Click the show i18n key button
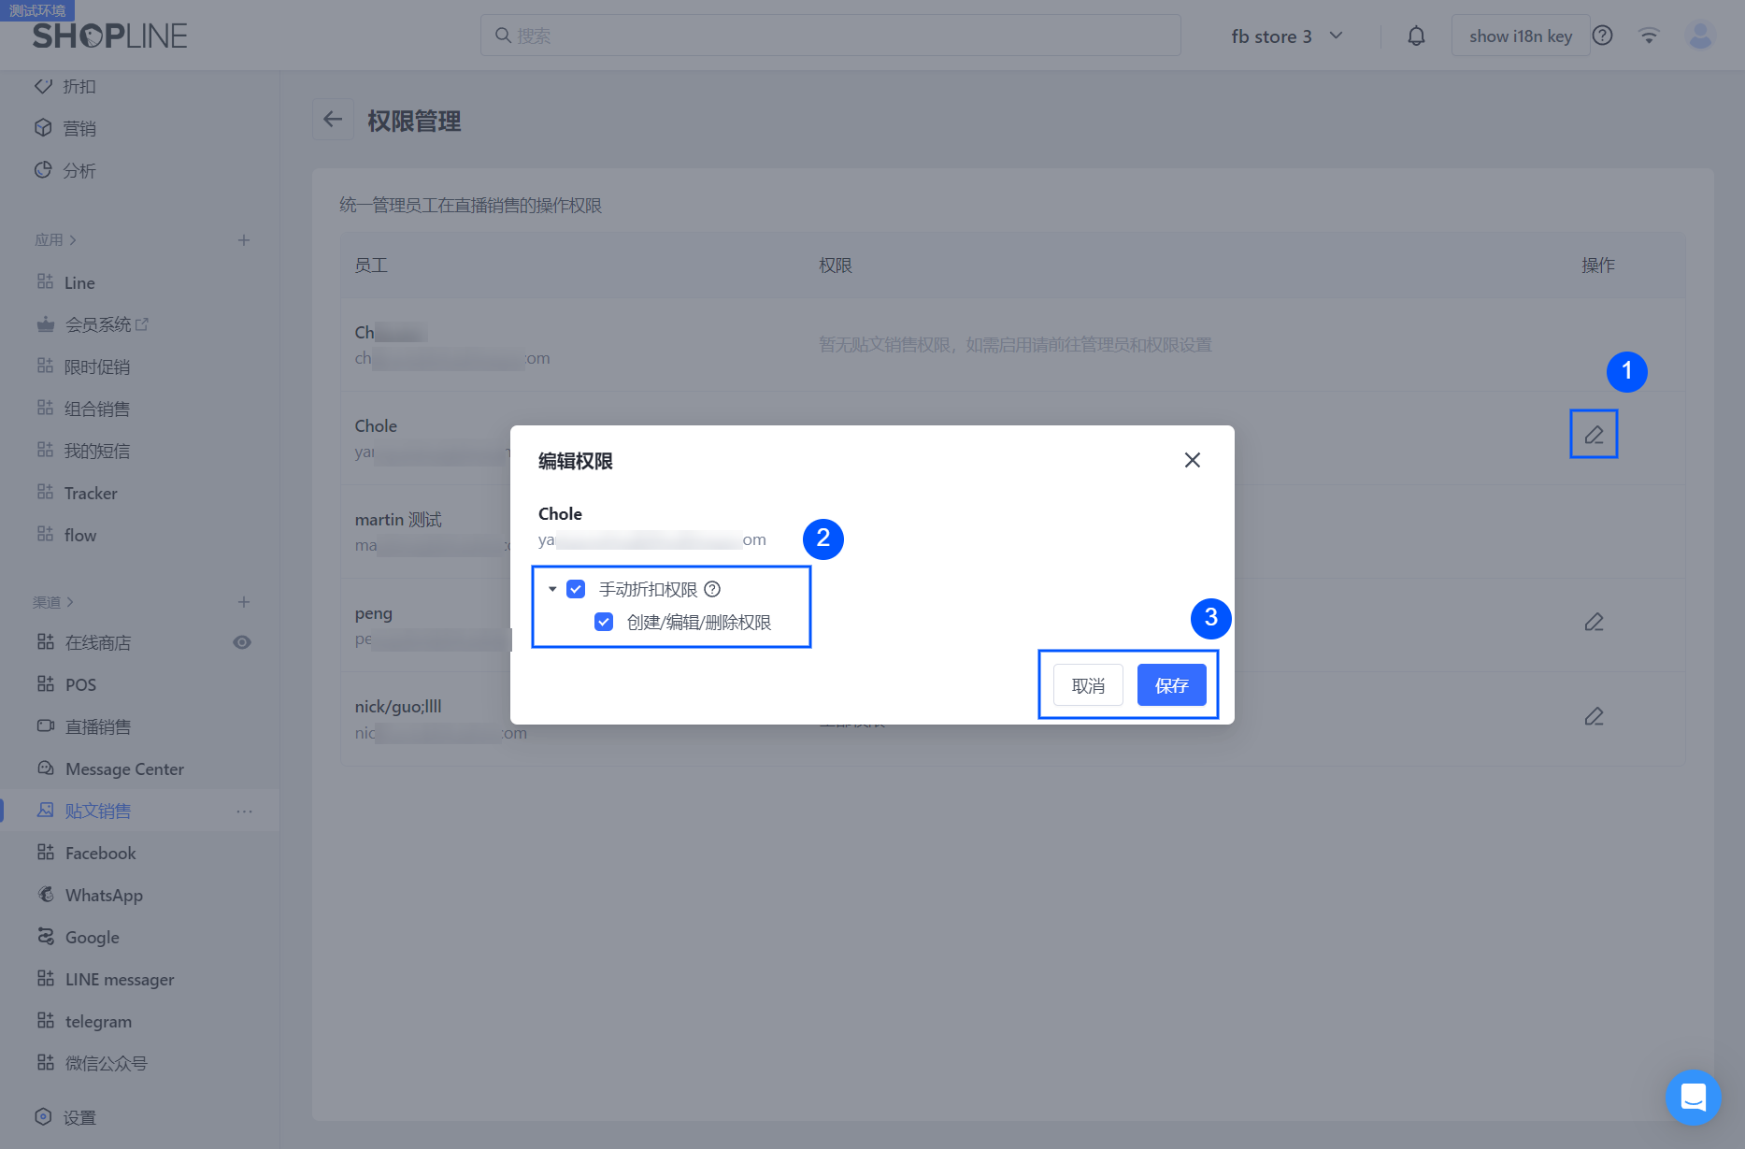This screenshot has width=1745, height=1149. [x=1520, y=36]
